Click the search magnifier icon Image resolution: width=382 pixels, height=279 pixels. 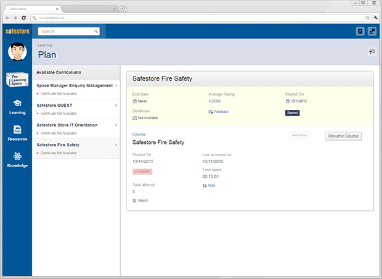coord(95,31)
